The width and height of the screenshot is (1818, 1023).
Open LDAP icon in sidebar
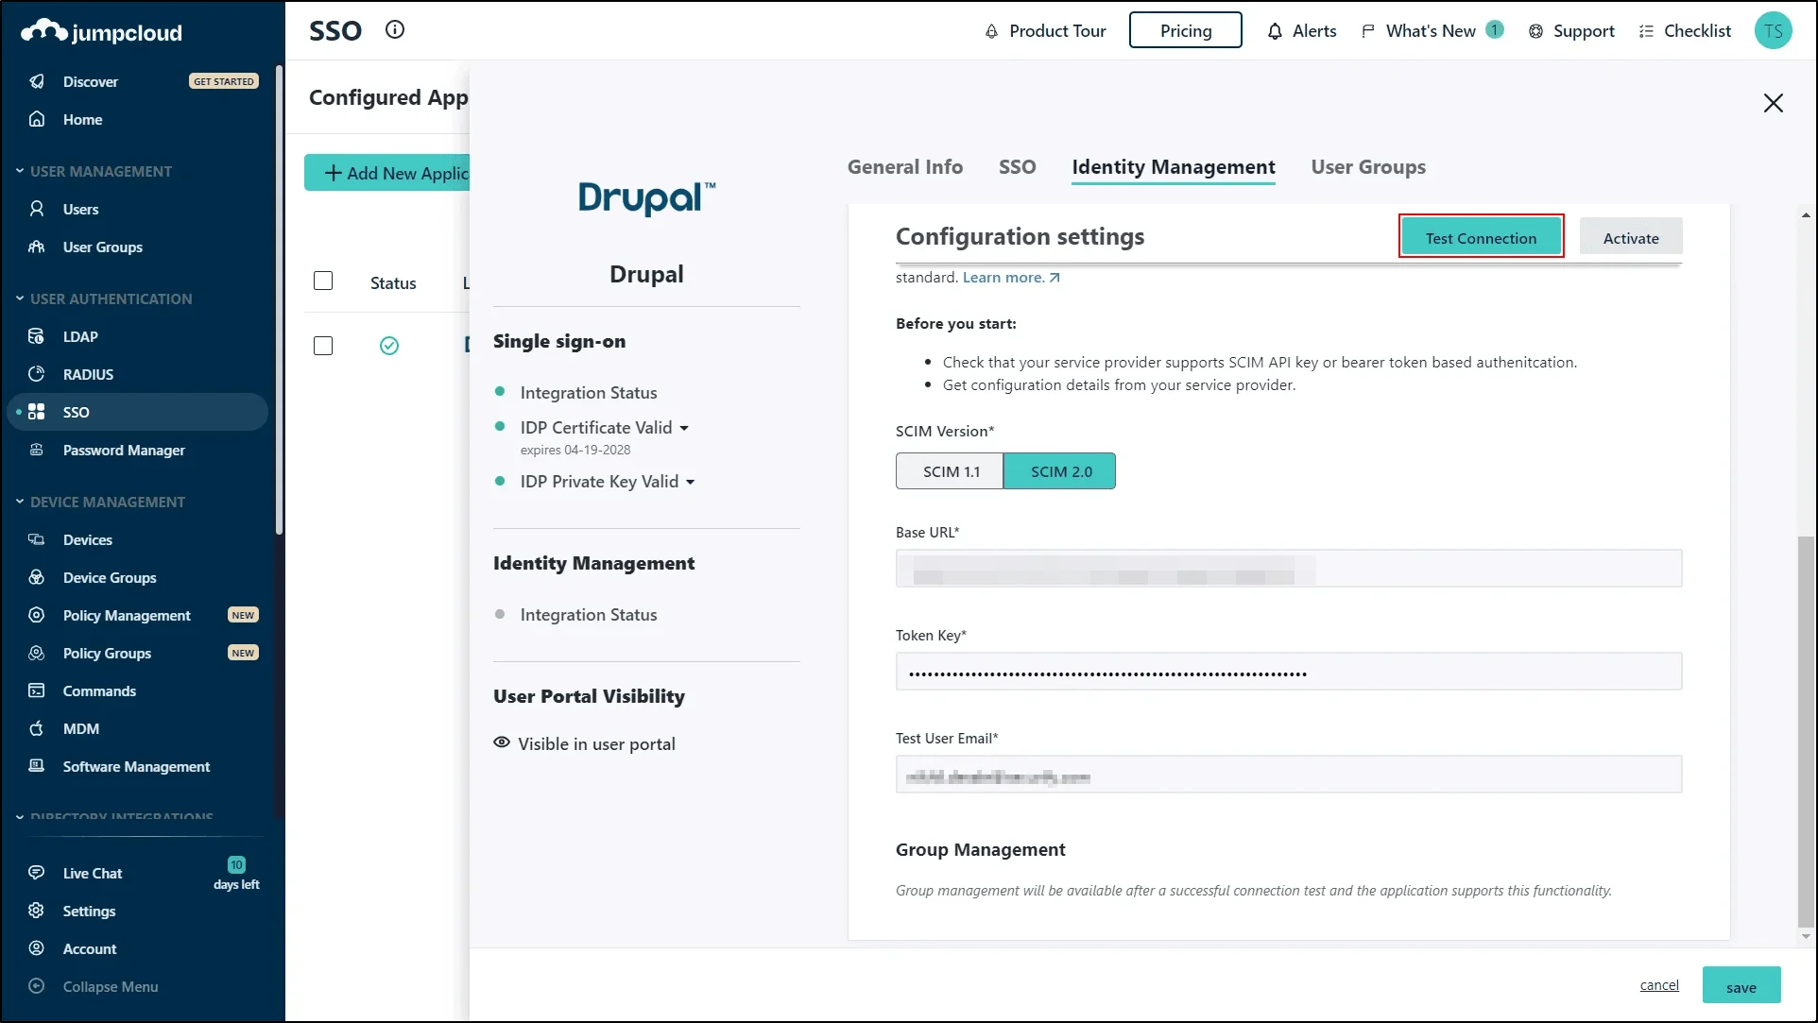[x=37, y=336]
